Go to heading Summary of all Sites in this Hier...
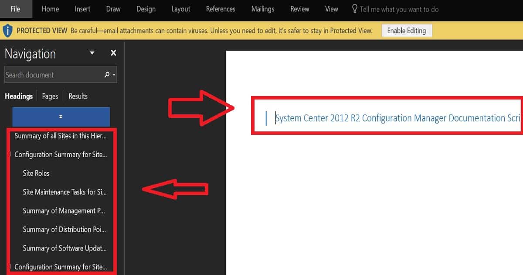Screen dimensions: 523x275 click(x=60, y=136)
